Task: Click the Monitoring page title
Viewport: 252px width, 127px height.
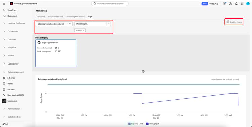Action: click(41, 11)
